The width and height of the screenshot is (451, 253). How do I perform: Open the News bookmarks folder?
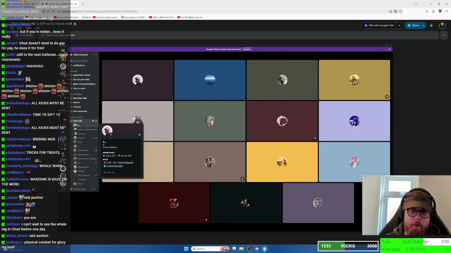coord(86,17)
